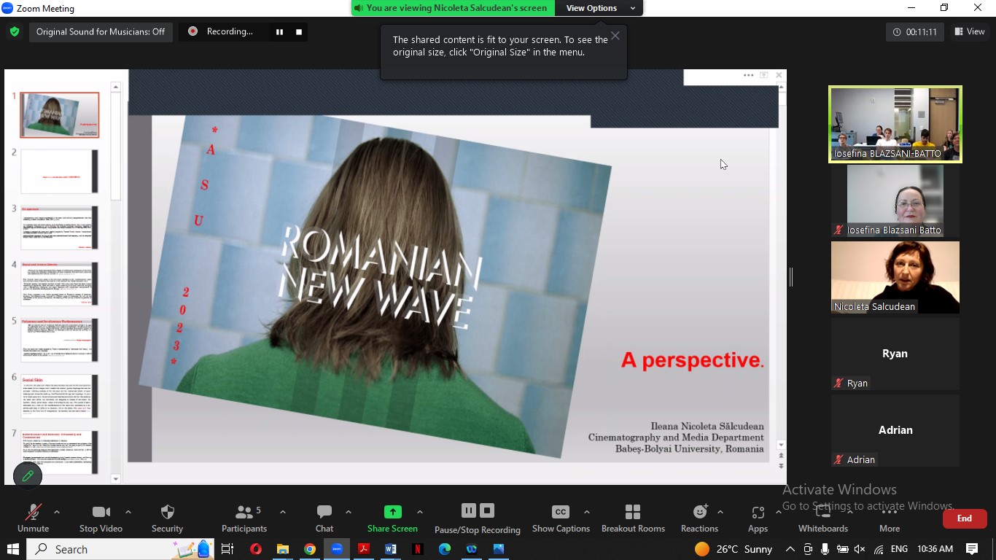Viewport: 996px width, 560px height.
Task: Open Microsoft Edge from the taskbar
Action: [x=445, y=549]
